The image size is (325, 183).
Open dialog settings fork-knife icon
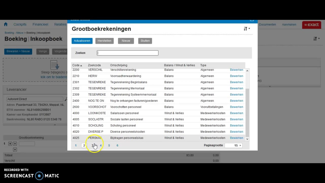pyautogui.click(x=247, y=29)
